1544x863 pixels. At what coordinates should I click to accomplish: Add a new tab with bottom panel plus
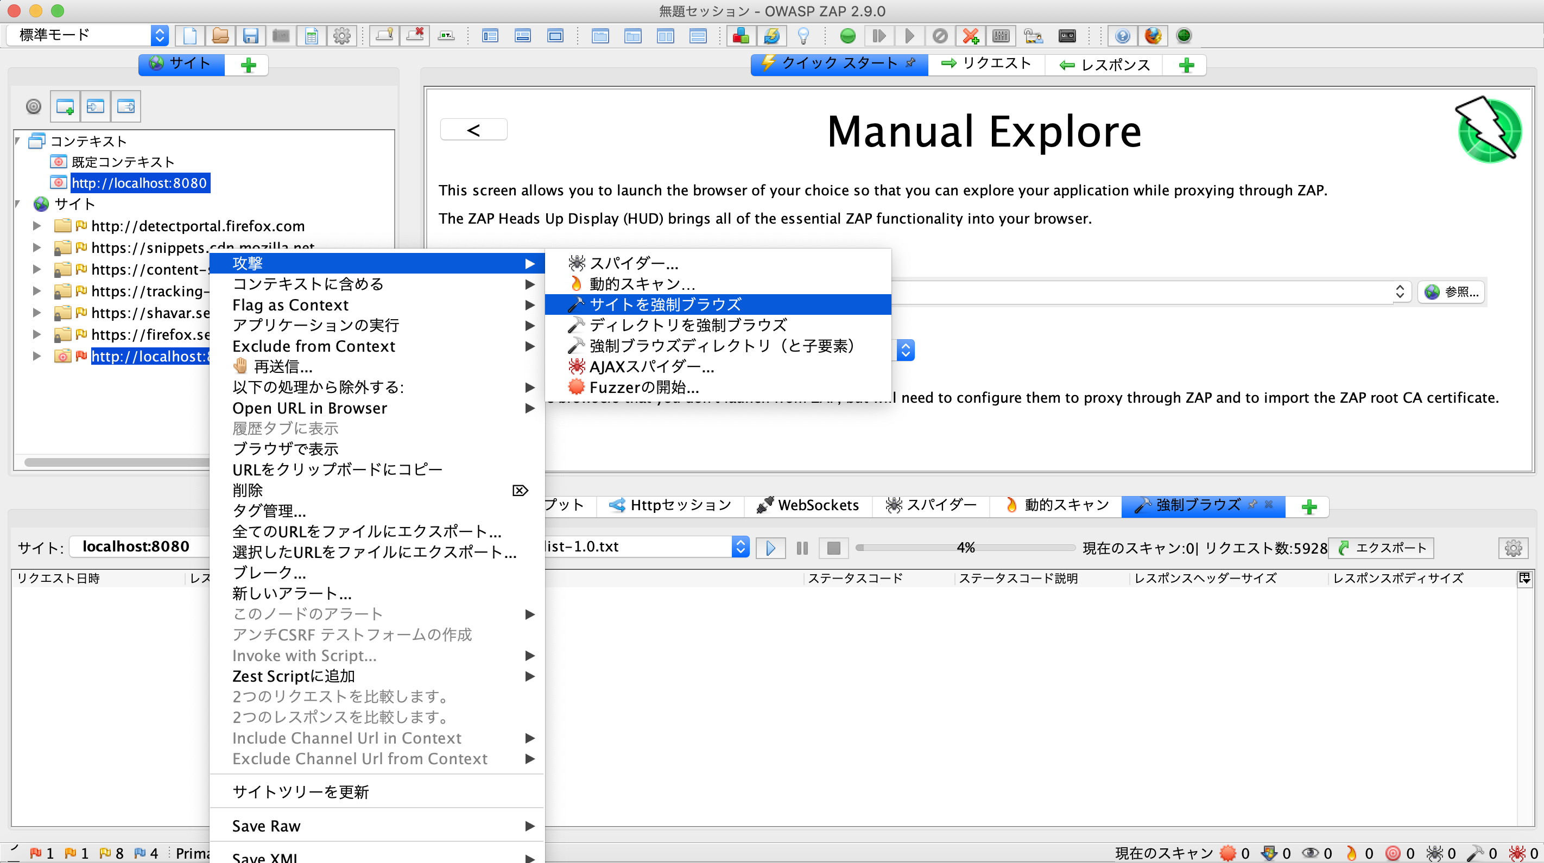coord(1309,507)
